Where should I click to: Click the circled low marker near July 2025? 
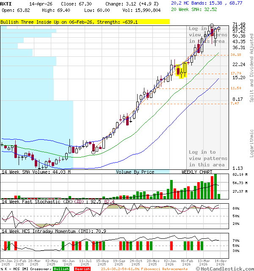click(x=93, y=151)
